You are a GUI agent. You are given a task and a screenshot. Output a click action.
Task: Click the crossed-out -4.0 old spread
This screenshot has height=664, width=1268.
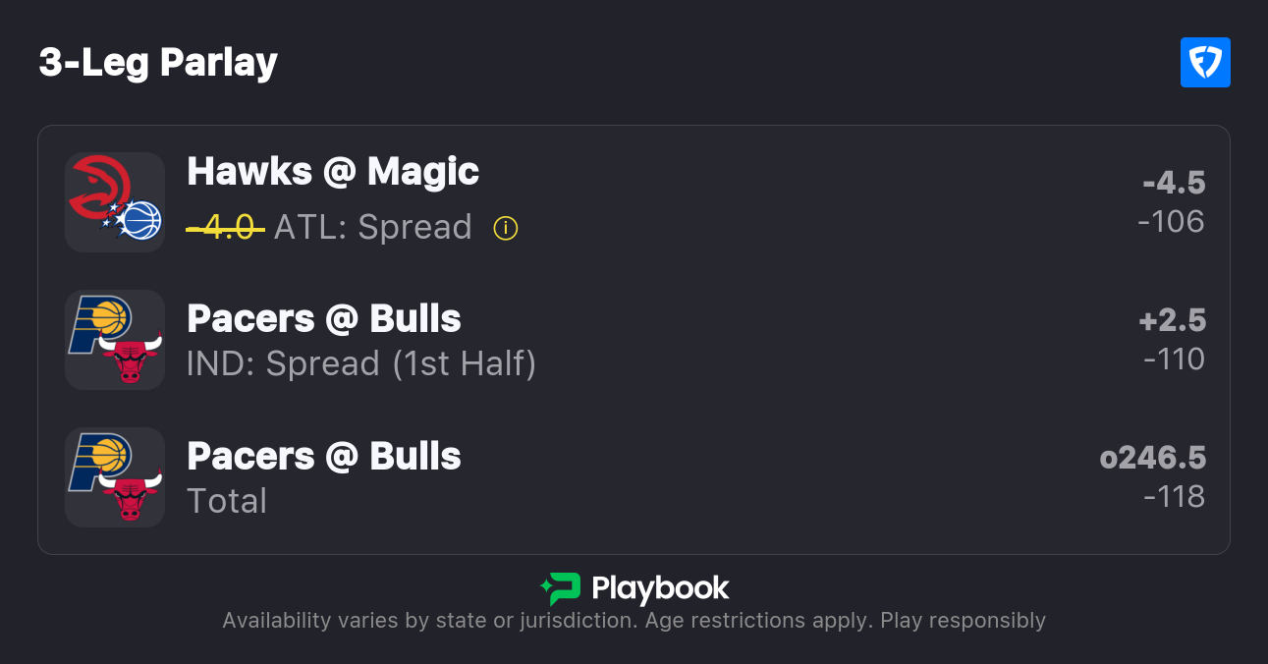pos(226,228)
